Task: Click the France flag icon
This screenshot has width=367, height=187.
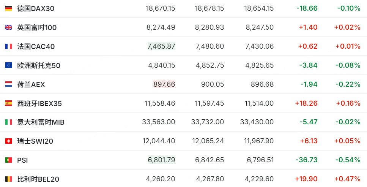Action: pyautogui.click(x=8, y=46)
